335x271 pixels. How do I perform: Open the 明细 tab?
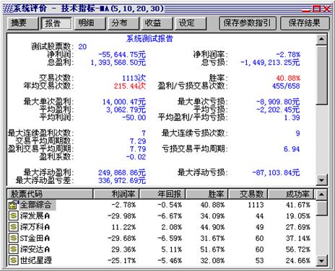coord(90,23)
